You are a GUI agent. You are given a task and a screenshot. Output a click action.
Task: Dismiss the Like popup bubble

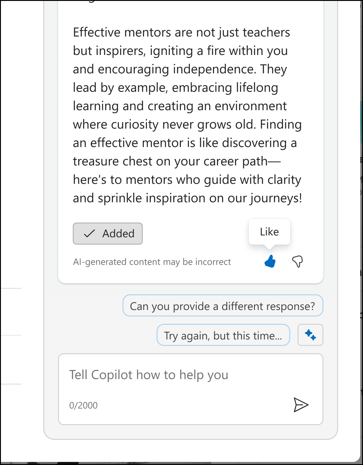click(269, 232)
